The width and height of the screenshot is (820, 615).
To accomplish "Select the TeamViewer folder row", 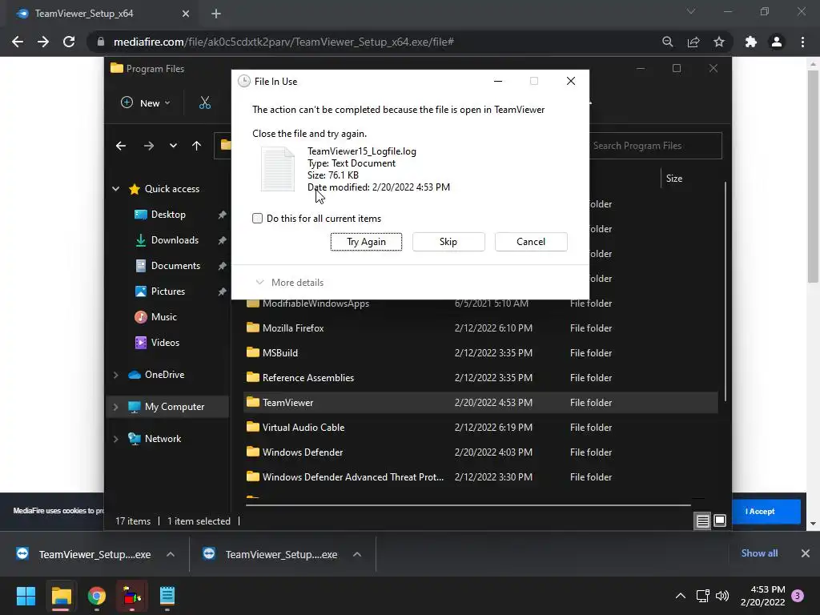I will 480,403.
